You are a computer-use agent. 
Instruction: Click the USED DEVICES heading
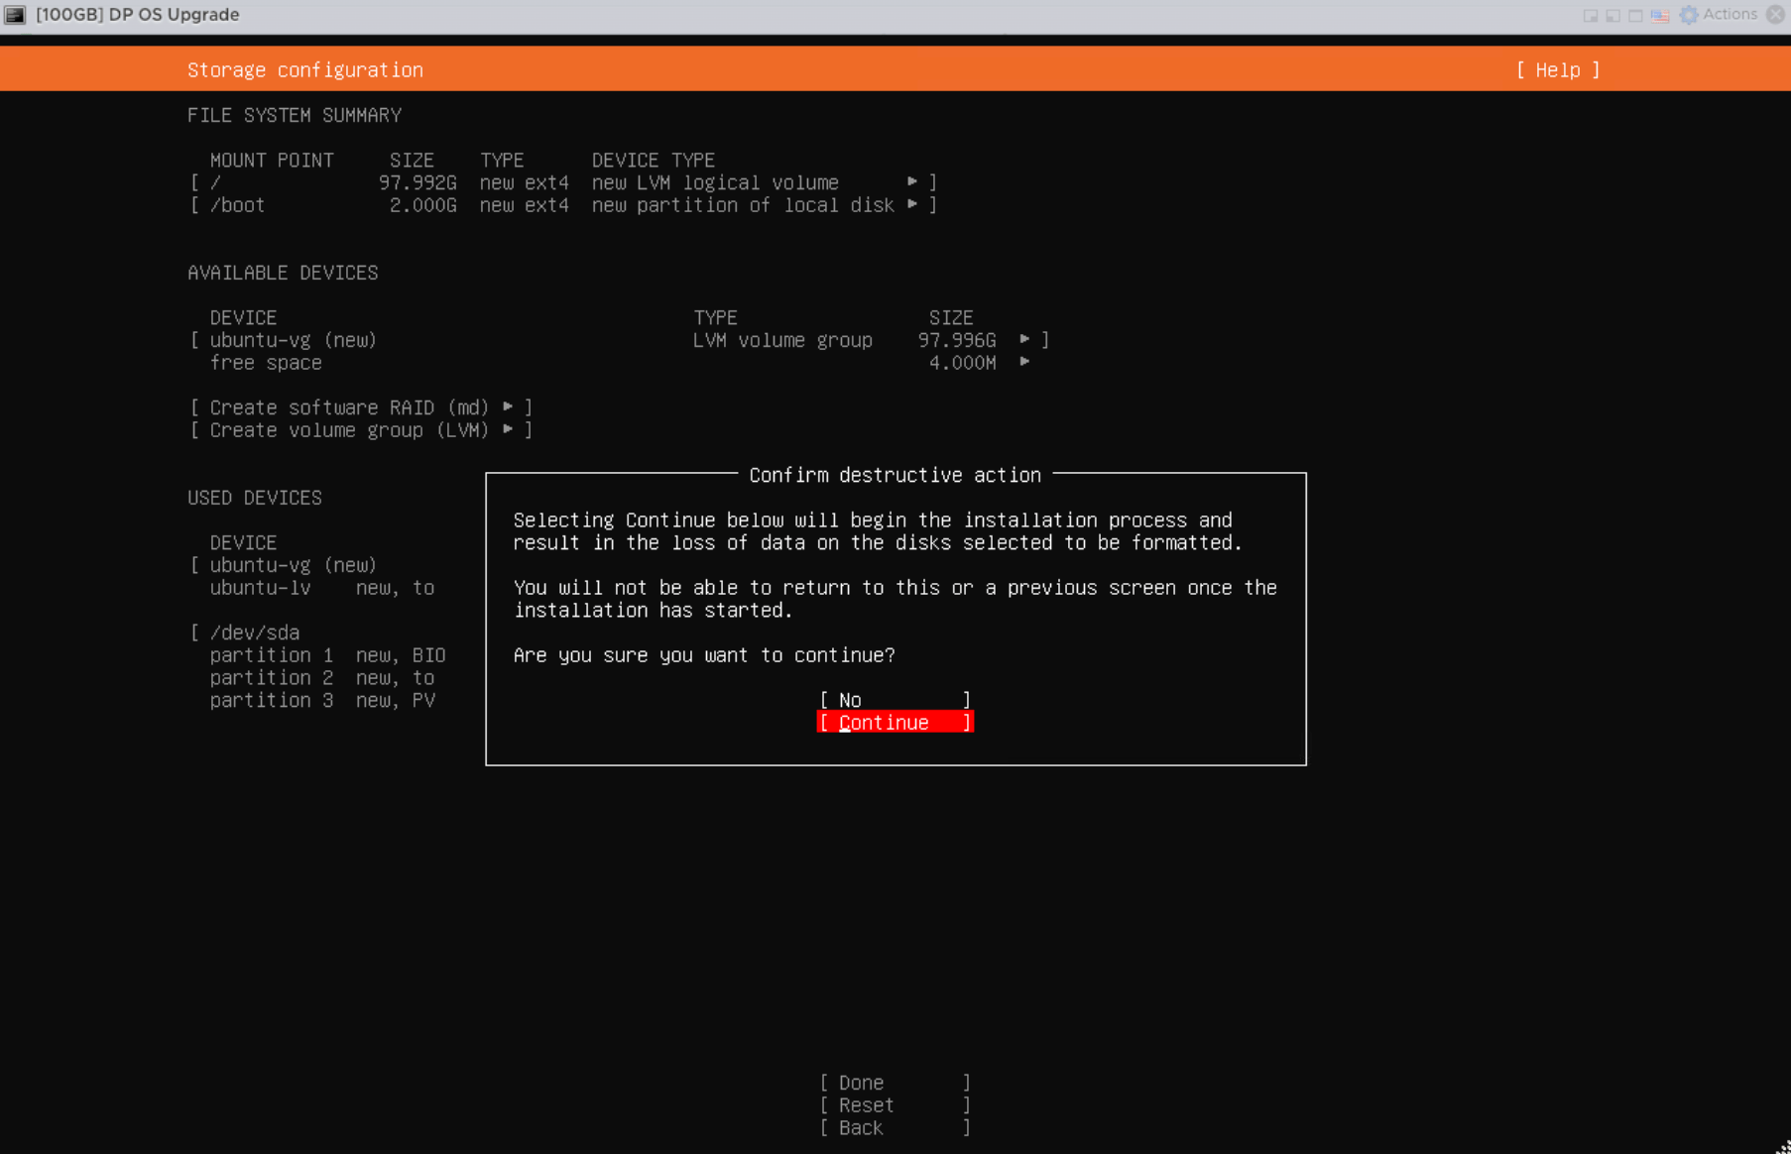tap(255, 498)
